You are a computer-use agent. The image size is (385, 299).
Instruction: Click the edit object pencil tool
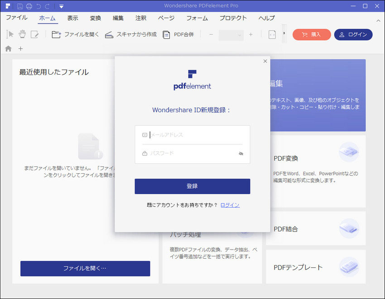pyautogui.click(x=34, y=34)
